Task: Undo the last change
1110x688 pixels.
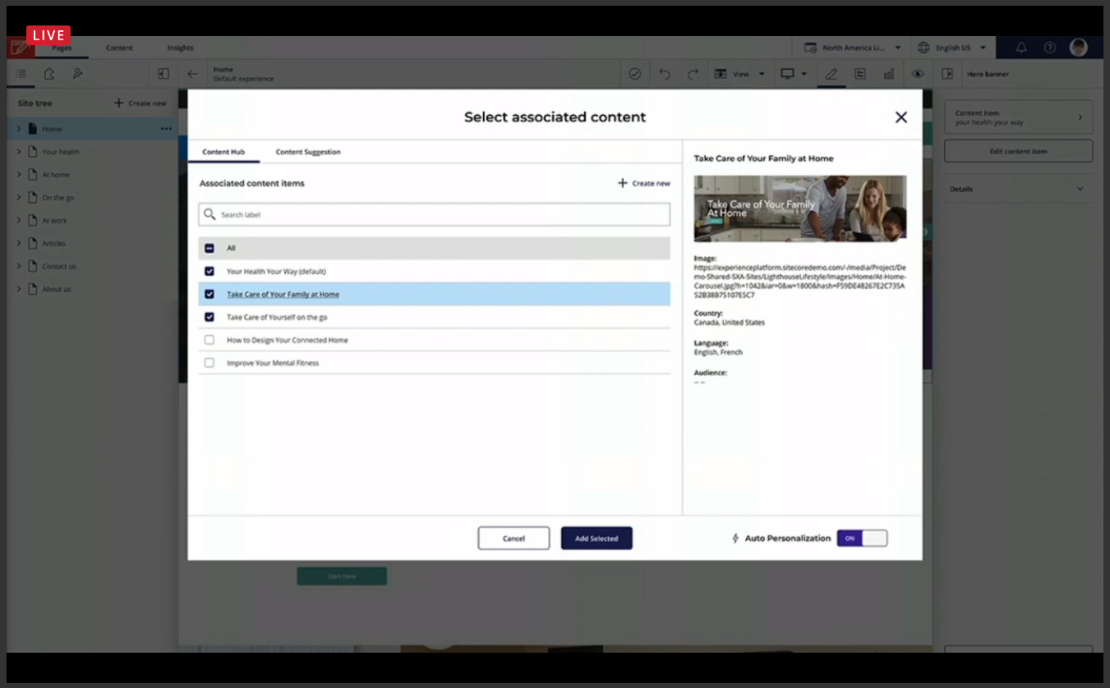Action: 665,74
